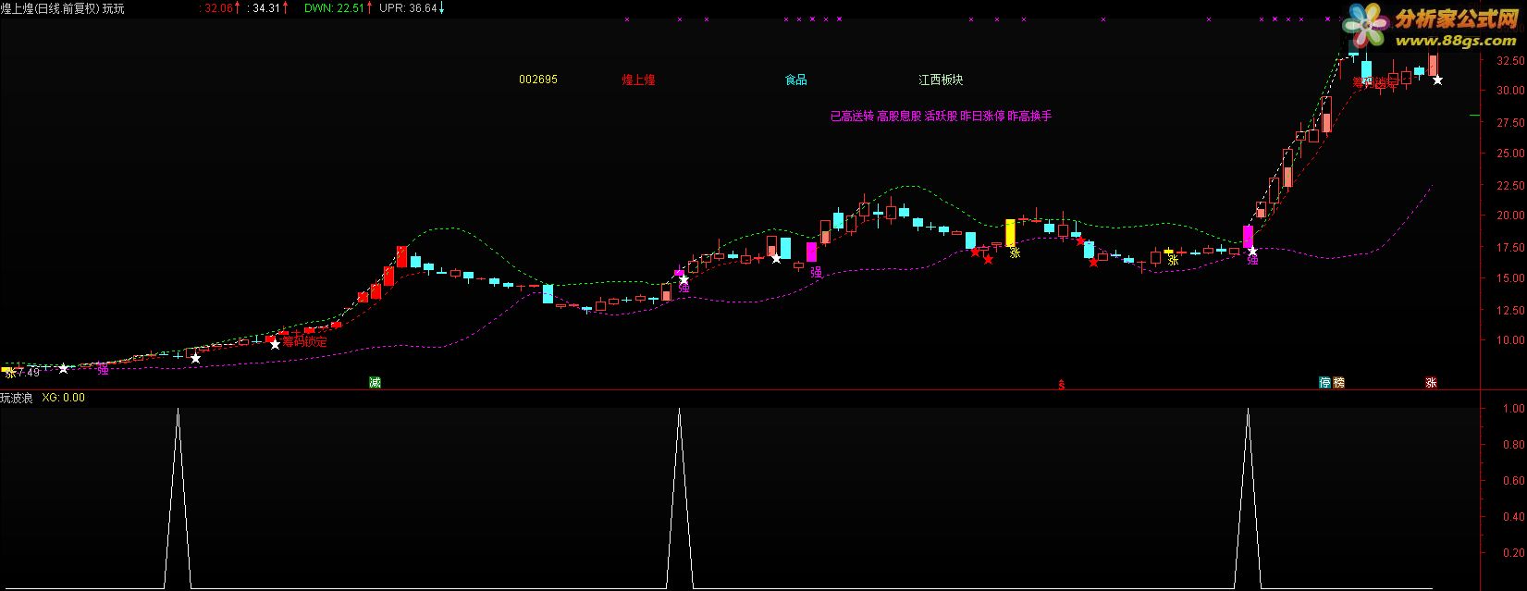Click the leftmost XG signal spike

[178, 498]
